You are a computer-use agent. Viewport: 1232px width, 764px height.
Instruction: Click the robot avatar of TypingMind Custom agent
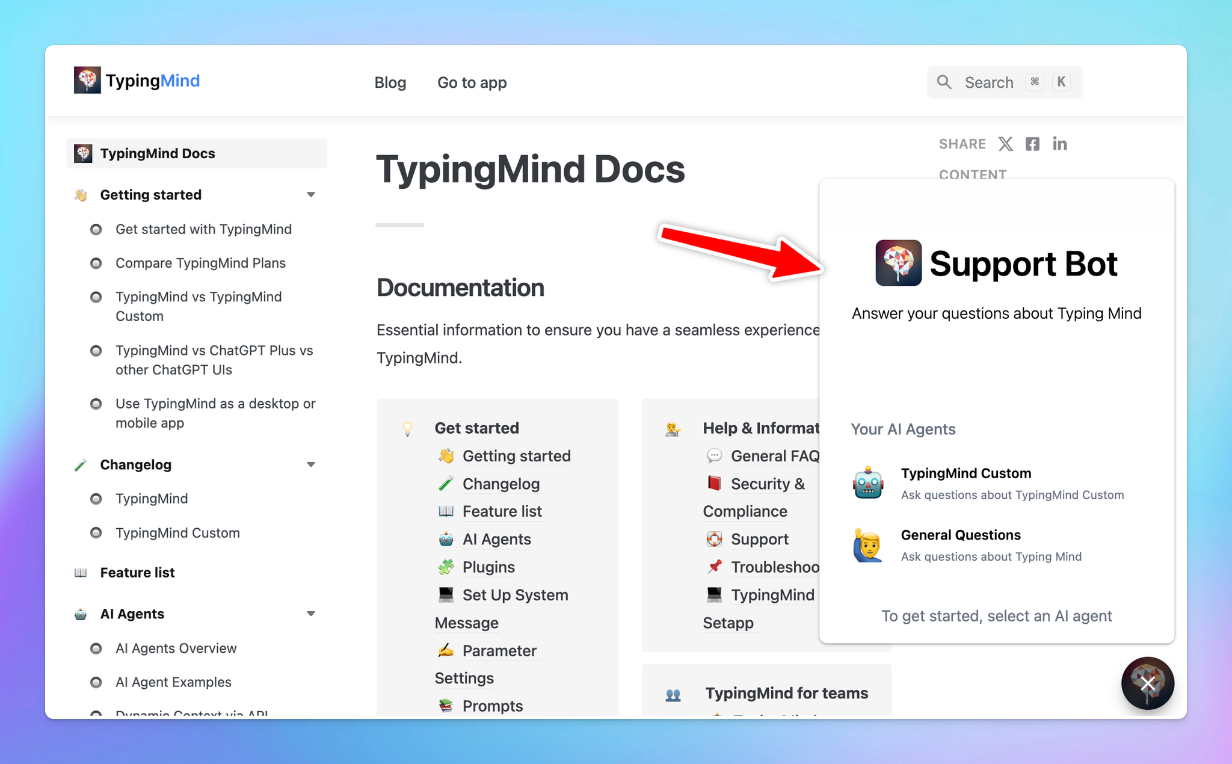click(x=868, y=483)
